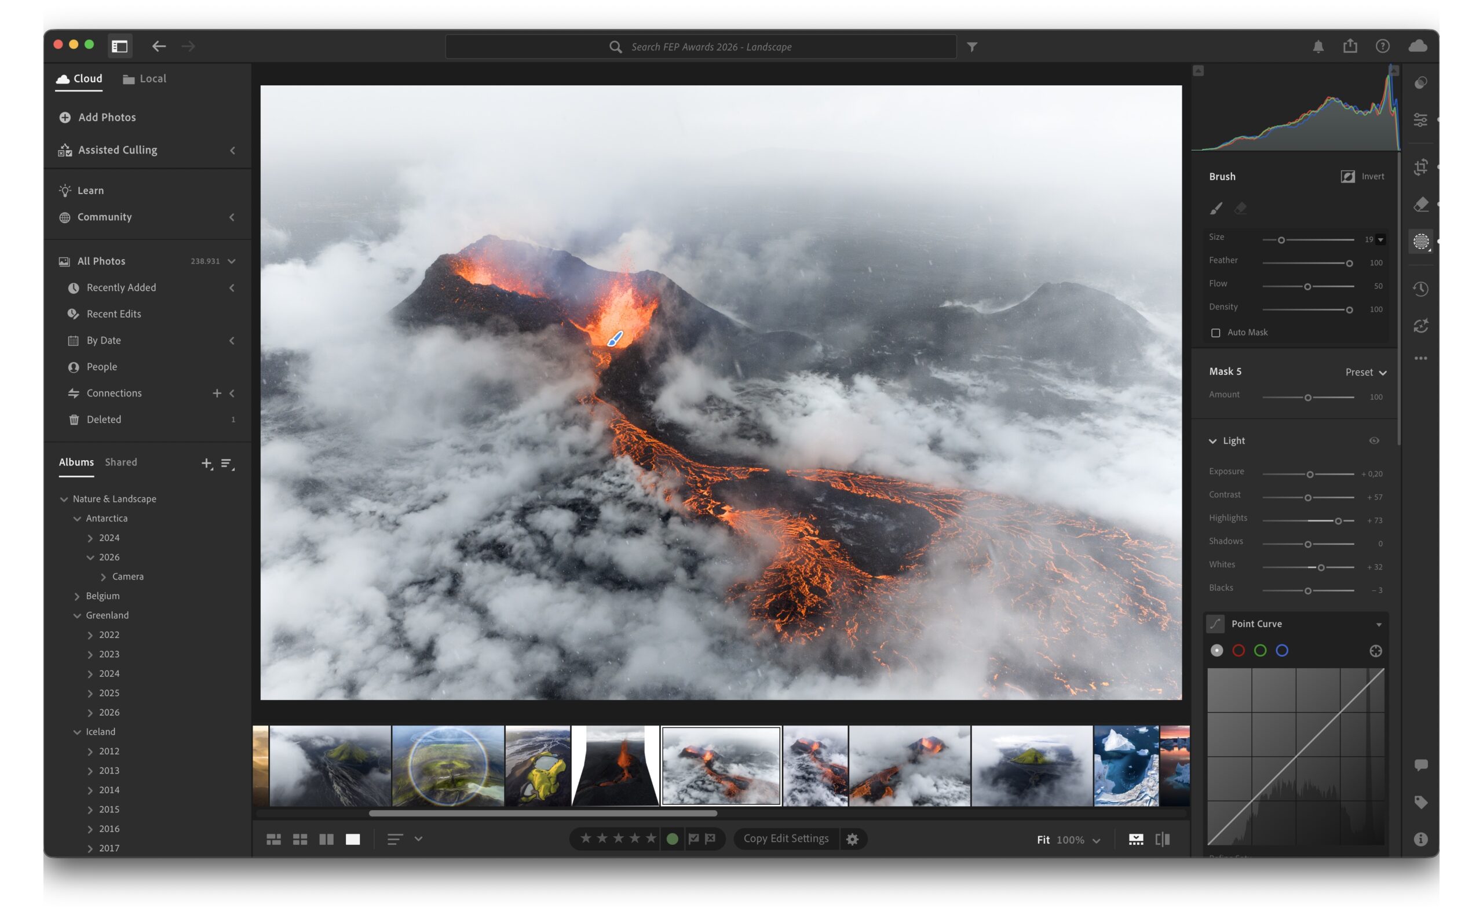Click the filter funnel icon

click(971, 46)
